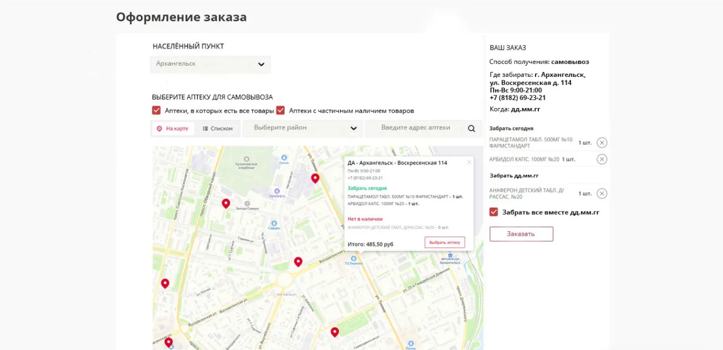
Task: Select the 'На карте' map view
Action: point(172,128)
